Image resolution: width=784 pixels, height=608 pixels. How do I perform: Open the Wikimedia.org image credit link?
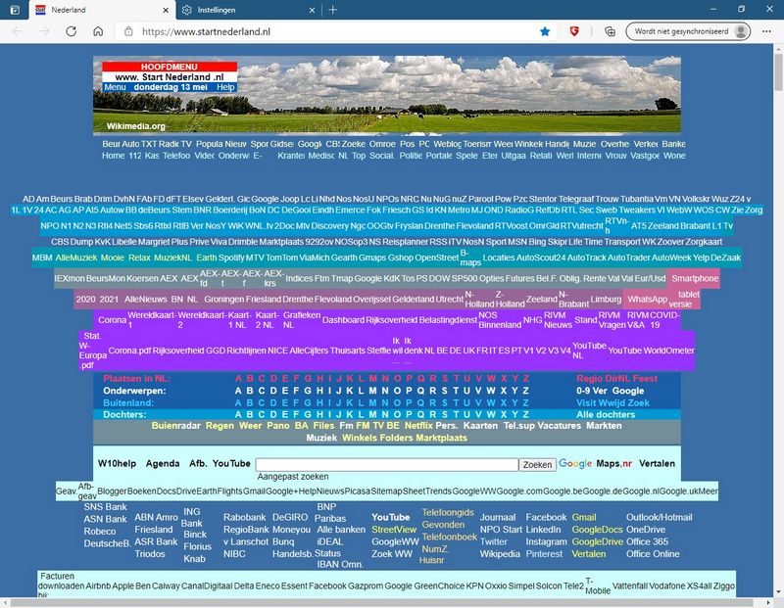136,126
